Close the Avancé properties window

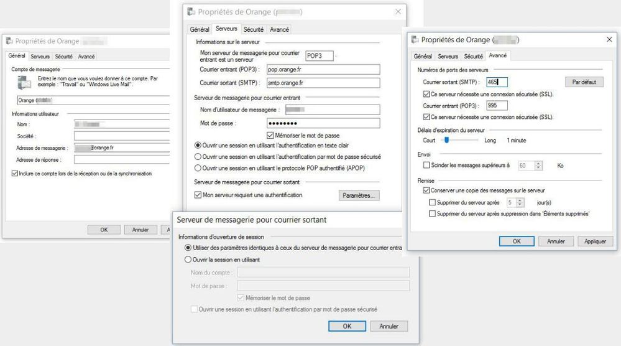[608, 39]
